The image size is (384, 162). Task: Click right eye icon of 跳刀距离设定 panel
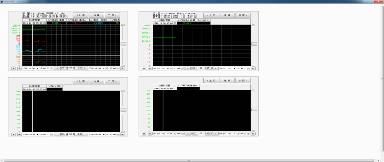[x=254, y=134]
